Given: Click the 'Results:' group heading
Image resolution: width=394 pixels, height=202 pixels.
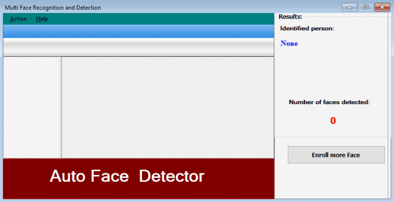Looking at the screenshot, I should [290, 16].
